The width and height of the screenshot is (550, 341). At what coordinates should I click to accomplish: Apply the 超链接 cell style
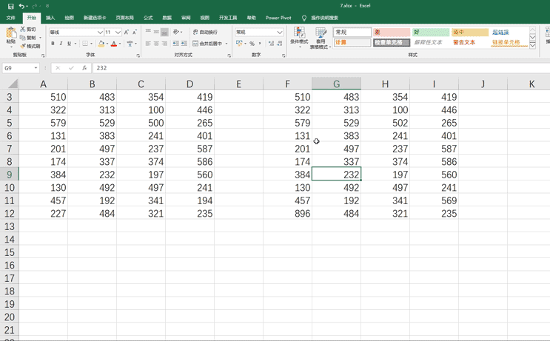pyautogui.click(x=509, y=33)
